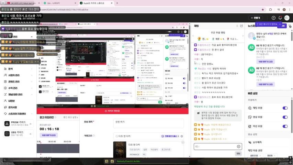The image size is (293, 165).
Task: Click the quick settings scrollbar
Action: click(292, 116)
